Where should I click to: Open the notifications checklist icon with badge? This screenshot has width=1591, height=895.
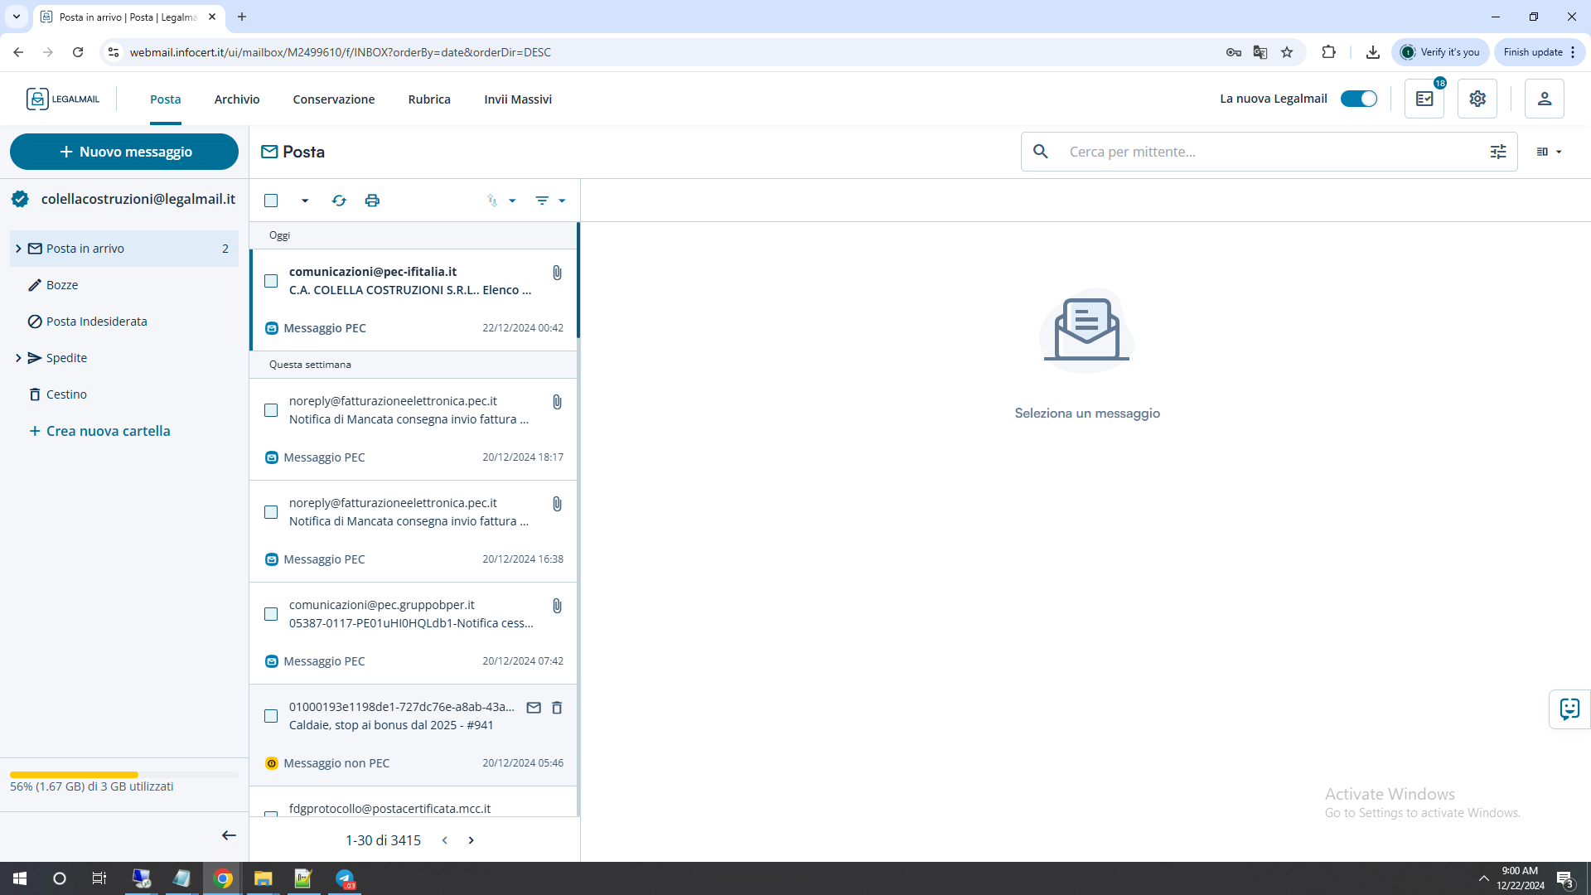click(1424, 99)
